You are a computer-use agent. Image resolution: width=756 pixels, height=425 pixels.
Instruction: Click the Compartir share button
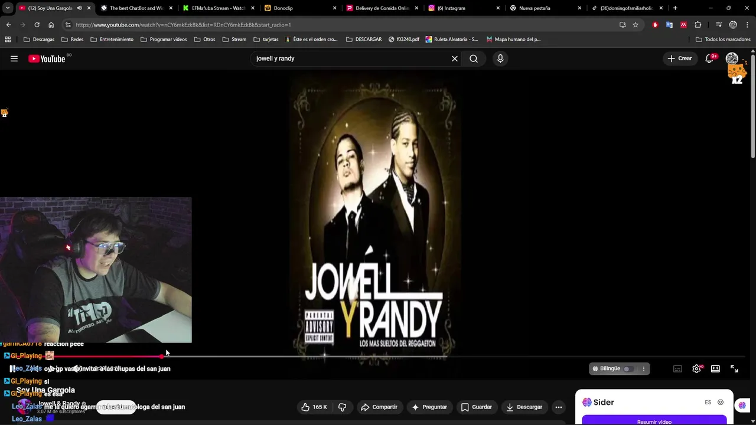379,407
